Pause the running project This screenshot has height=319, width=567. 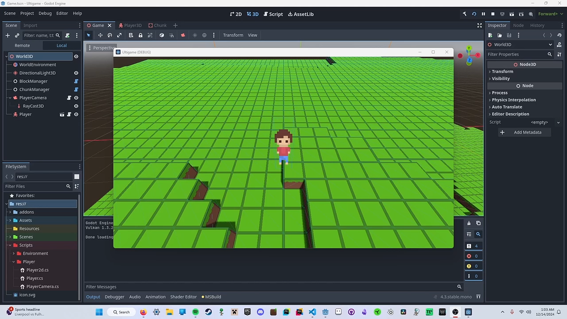[483, 14]
